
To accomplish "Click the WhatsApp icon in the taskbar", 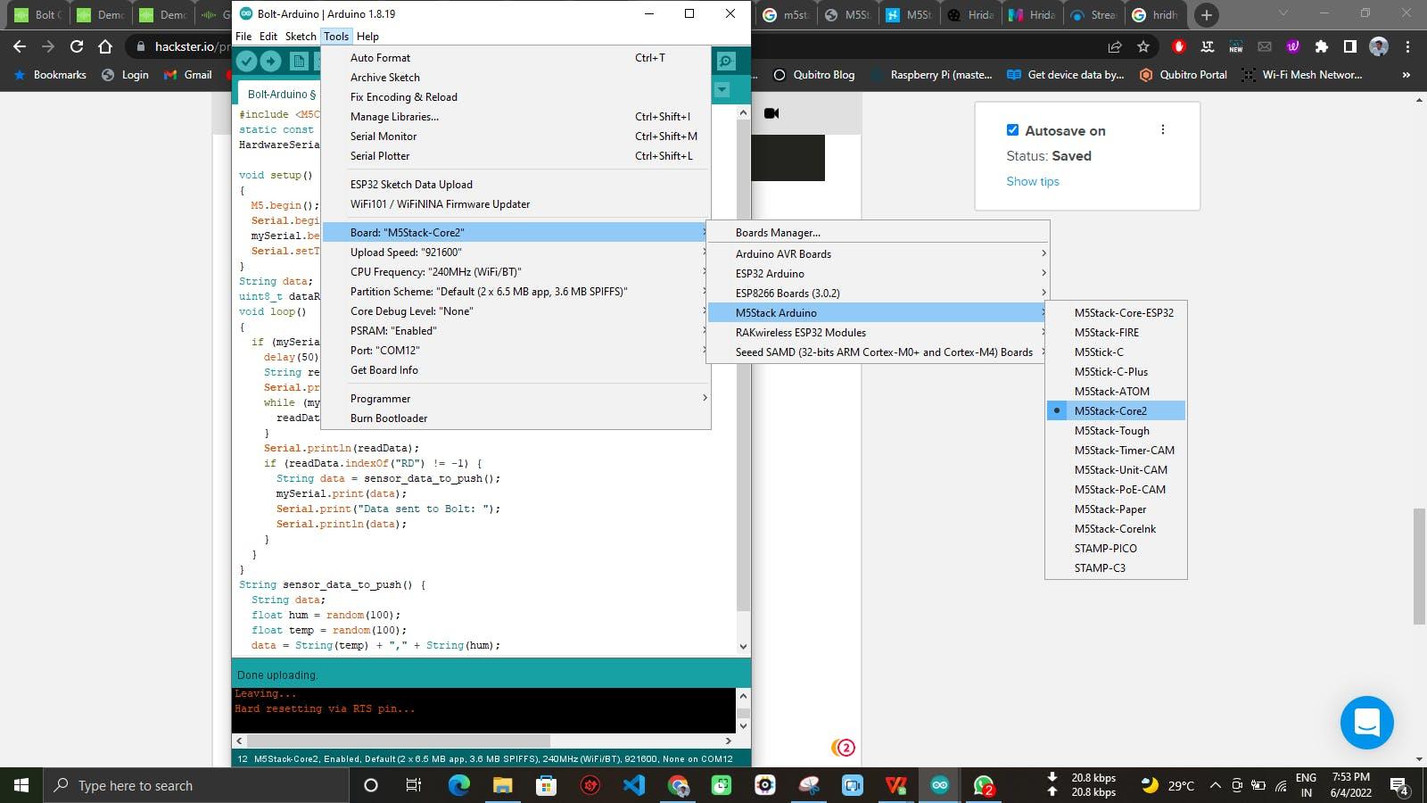I will [984, 785].
